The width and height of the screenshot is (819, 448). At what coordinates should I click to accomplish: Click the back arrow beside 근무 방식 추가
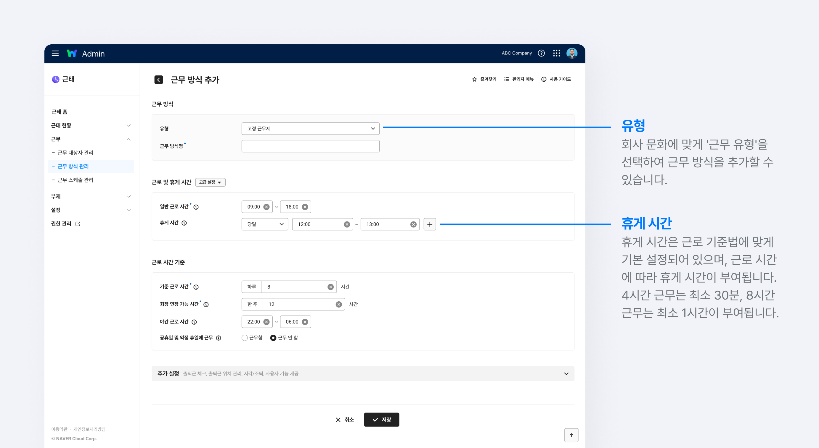(x=159, y=79)
